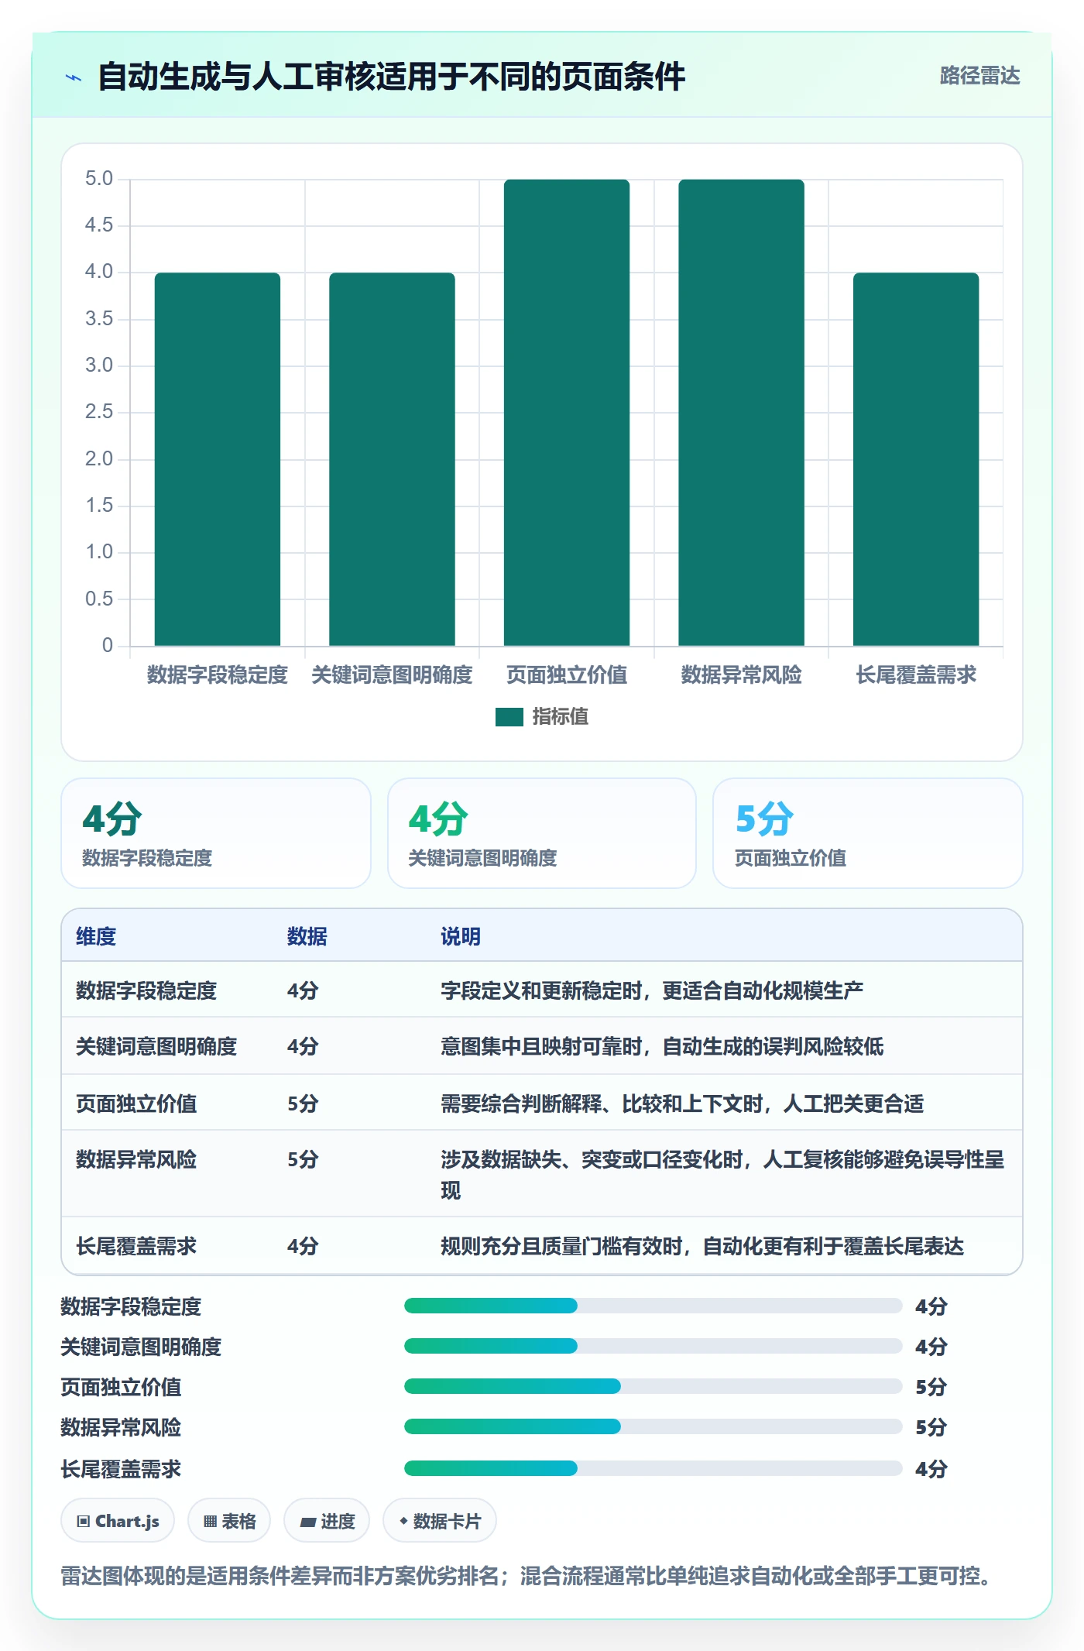Viewport: 1084px width, 1651px height.
Task: Select the 长尾覆盖需求 table row name
Action: pos(136,1247)
